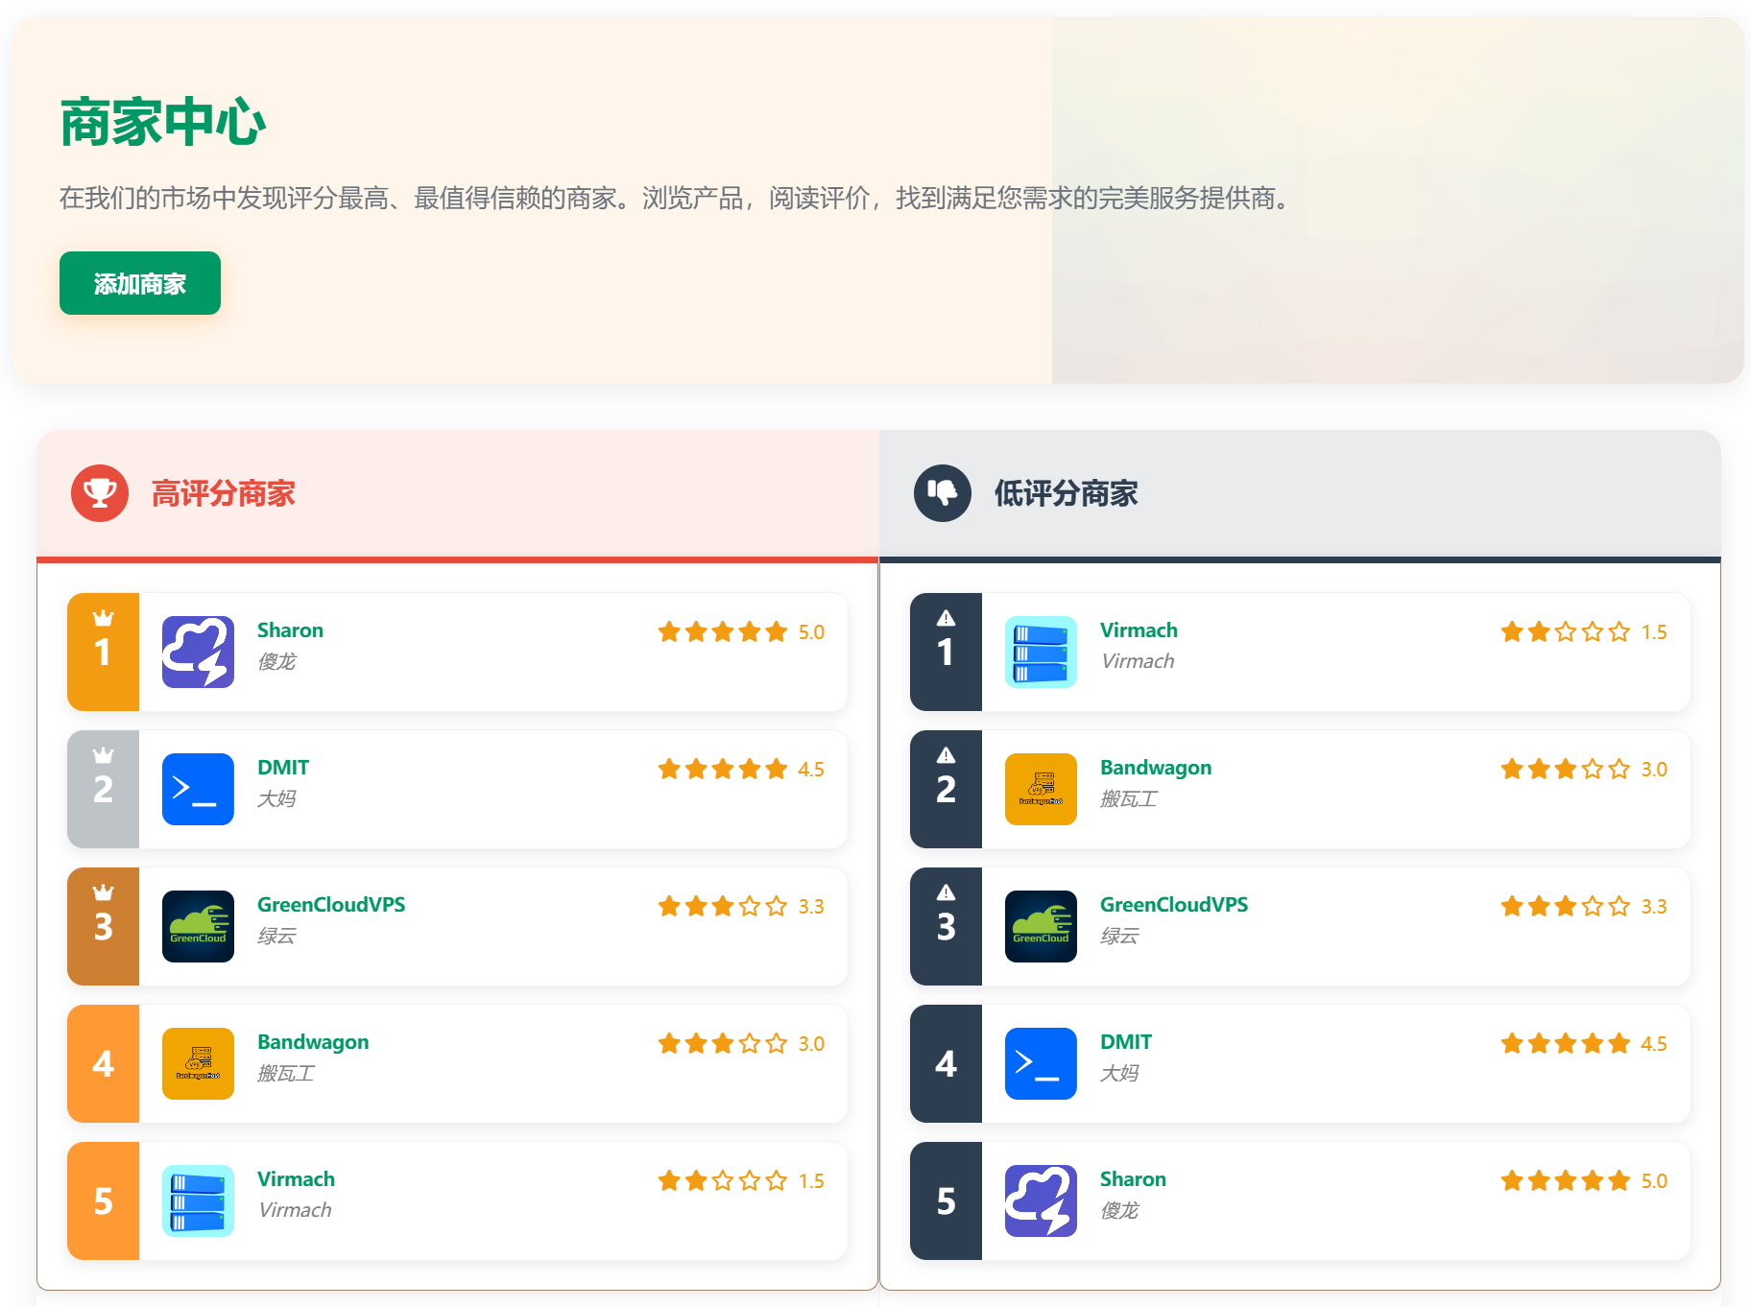Click the 商家中心 page heading
This screenshot has height=1307, width=1751.
coord(162,122)
